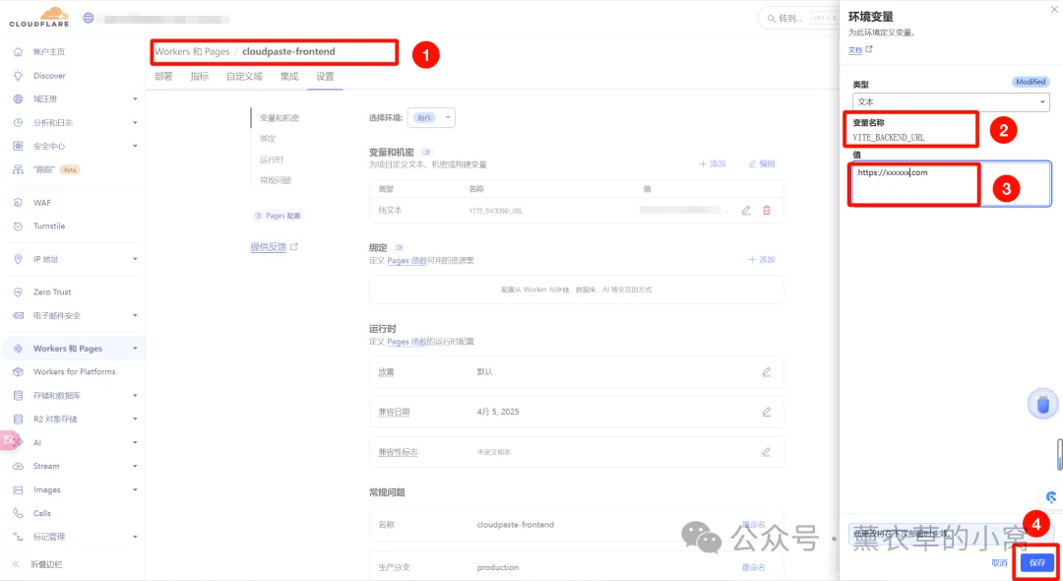Viewport: 1063px width, 581px height.
Task: Click the 存储和数据库 icon
Action: [x=19, y=395]
